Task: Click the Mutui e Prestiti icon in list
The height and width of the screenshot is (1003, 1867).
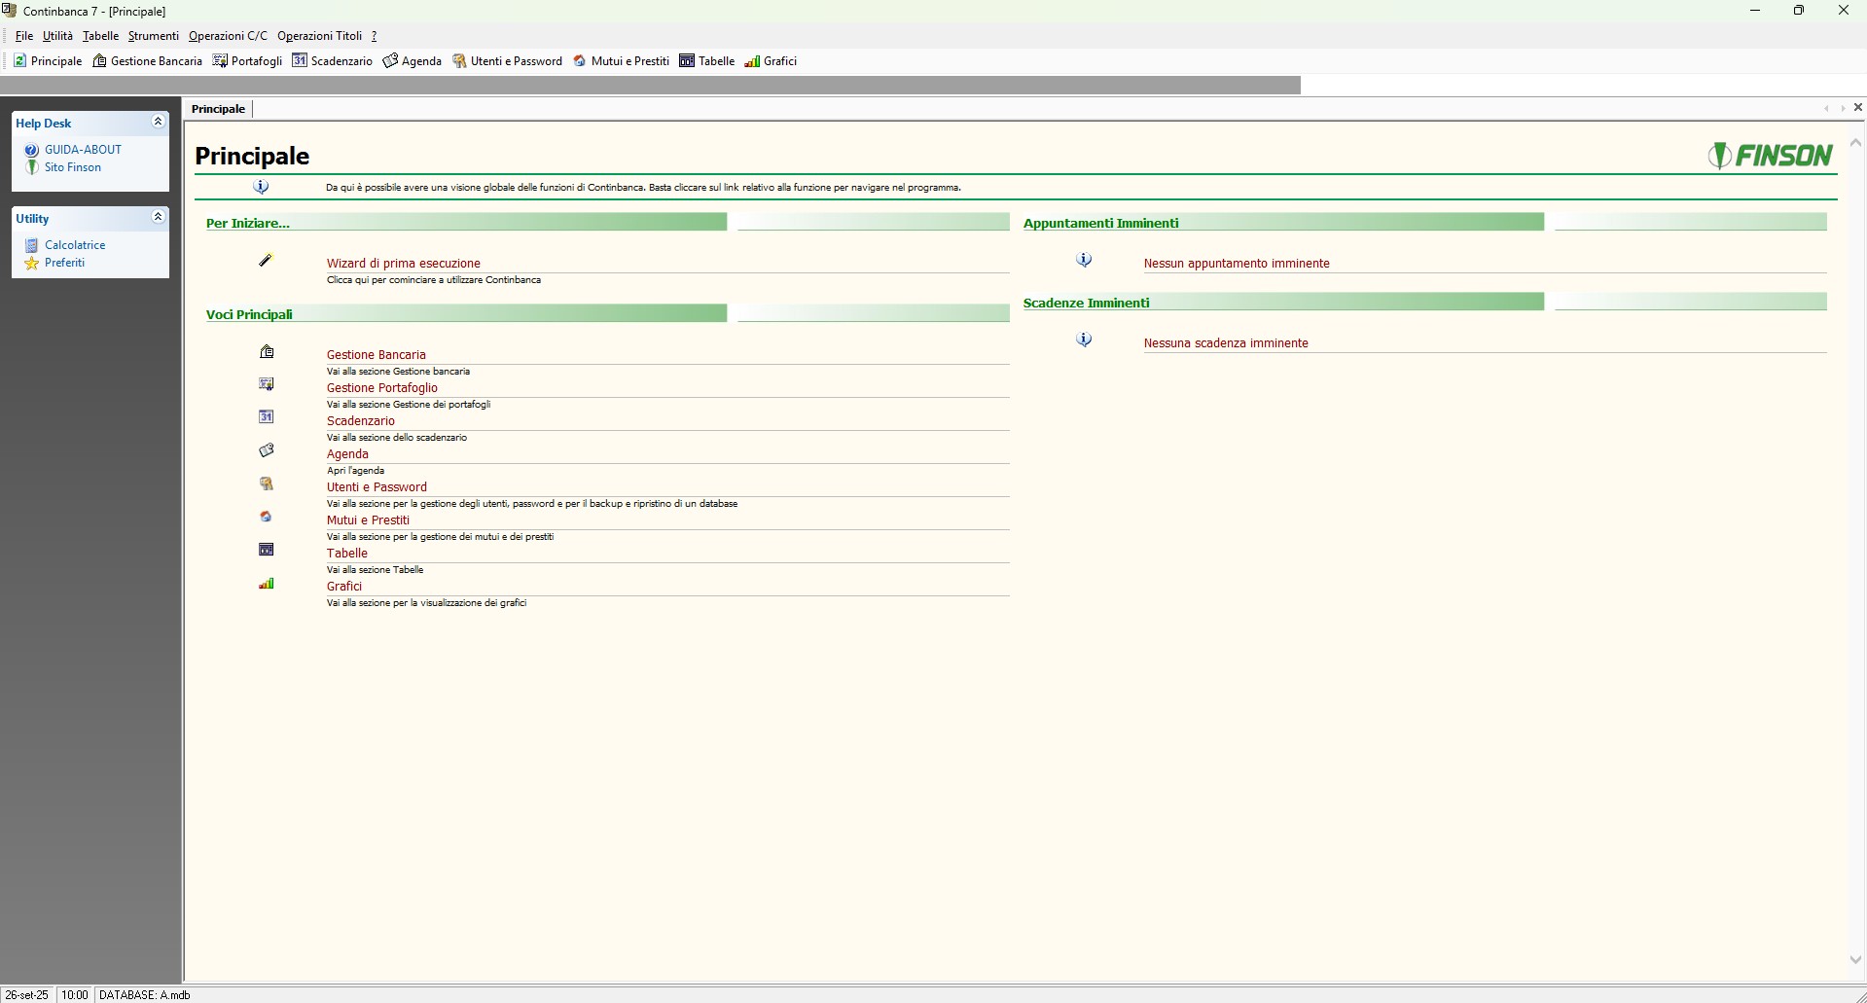Action: pyautogui.click(x=266, y=517)
